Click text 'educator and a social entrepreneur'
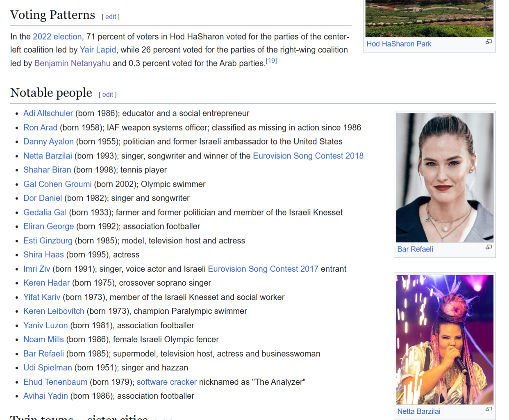Viewport: 509px width, 420px height. pyautogui.click(x=186, y=113)
